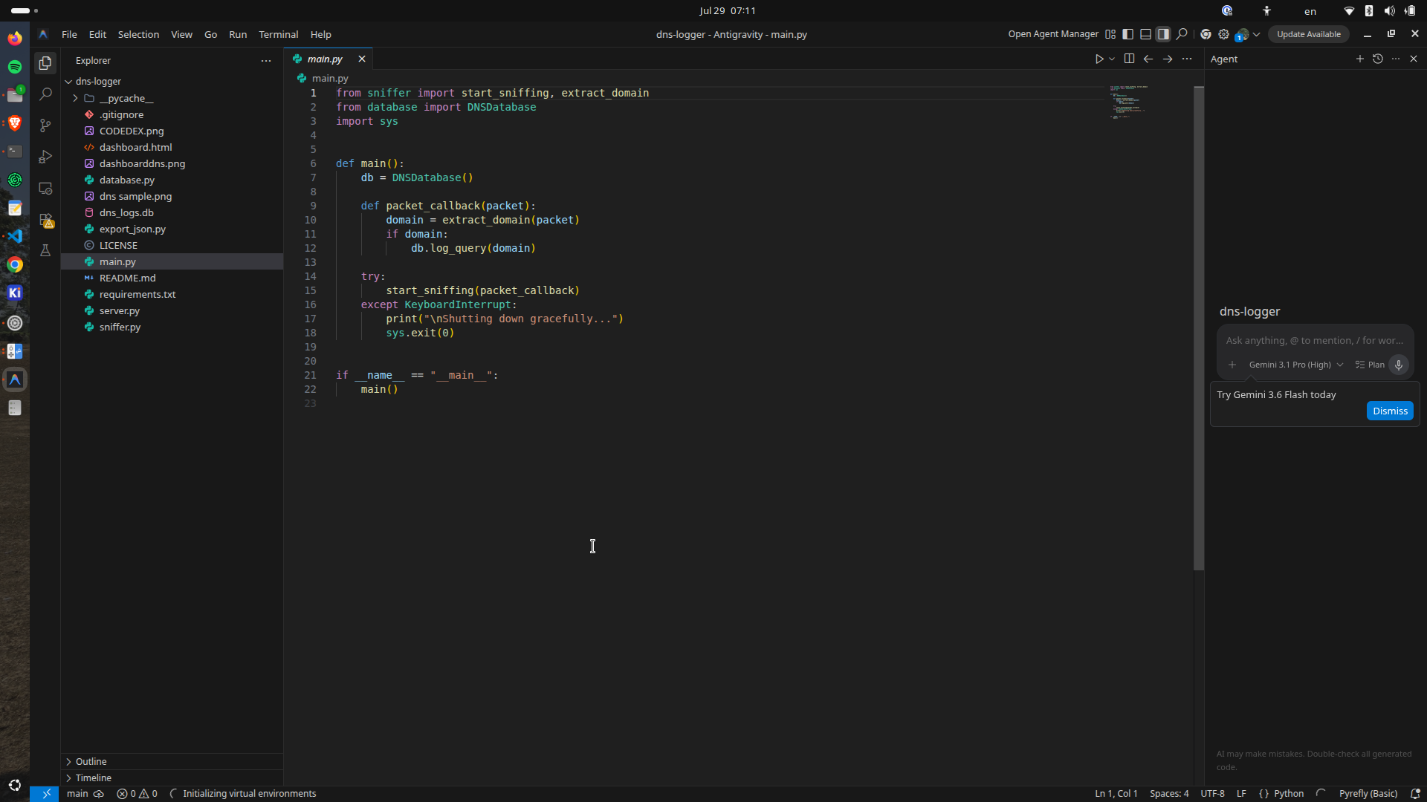This screenshot has height=802, width=1427.
Task: Open the Search view in the activity bar
Action: [x=45, y=94]
